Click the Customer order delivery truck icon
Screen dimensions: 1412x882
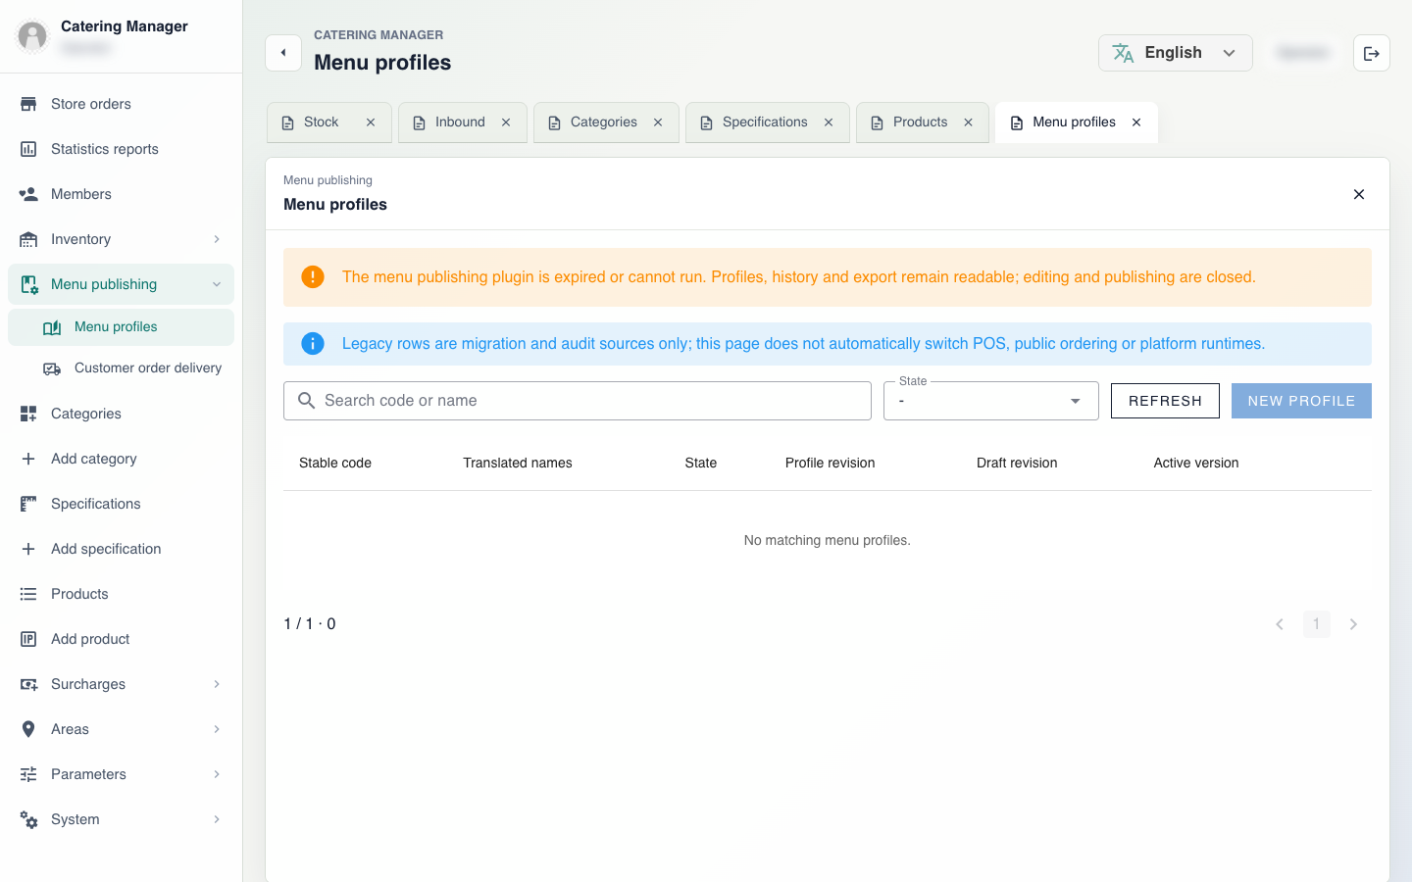pyautogui.click(x=52, y=368)
